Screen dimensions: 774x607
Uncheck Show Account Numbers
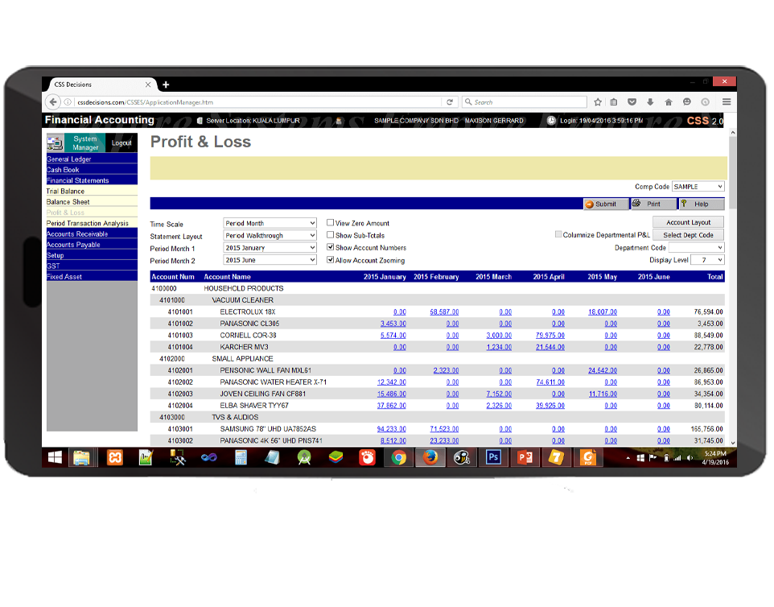[330, 247]
